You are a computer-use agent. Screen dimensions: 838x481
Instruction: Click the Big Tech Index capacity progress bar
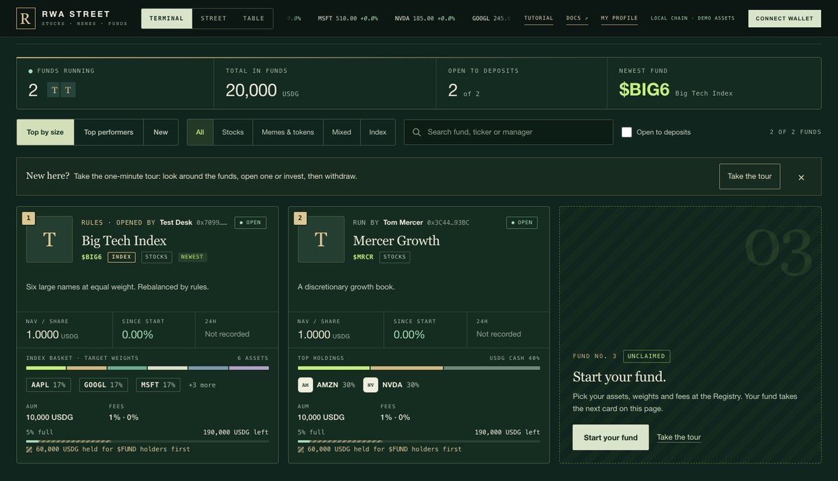point(147,441)
